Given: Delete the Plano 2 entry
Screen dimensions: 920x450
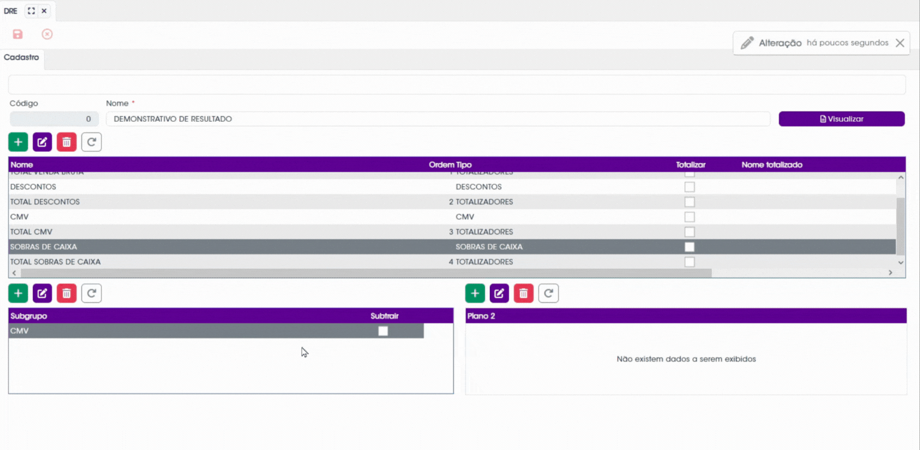Looking at the screenshot, I should (524, 293).
